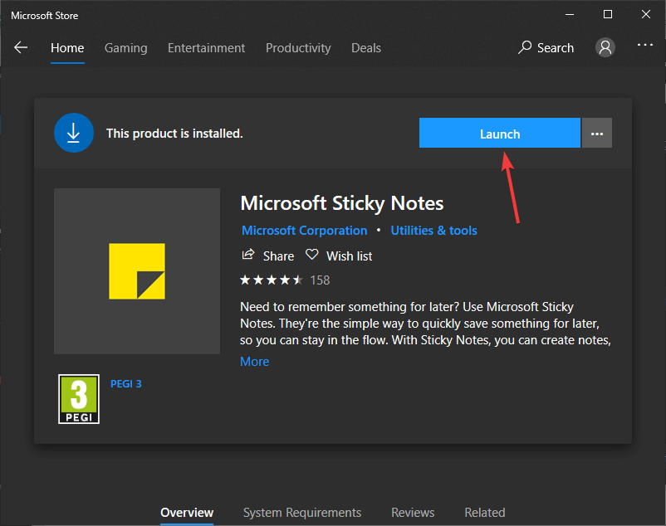The width and height of the screenshot is (666, 526).
Task: Minimize the Microsoft Store window
Action: pos(570,14)
